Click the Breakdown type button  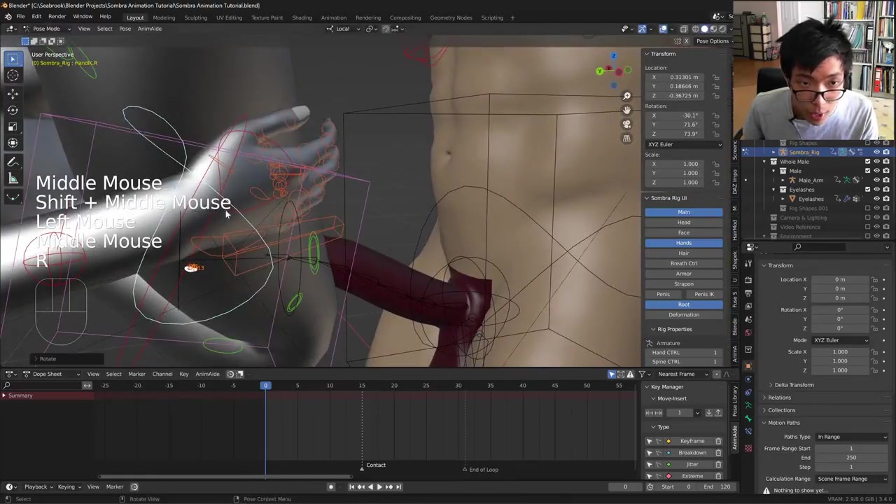[x=692, y=453]
